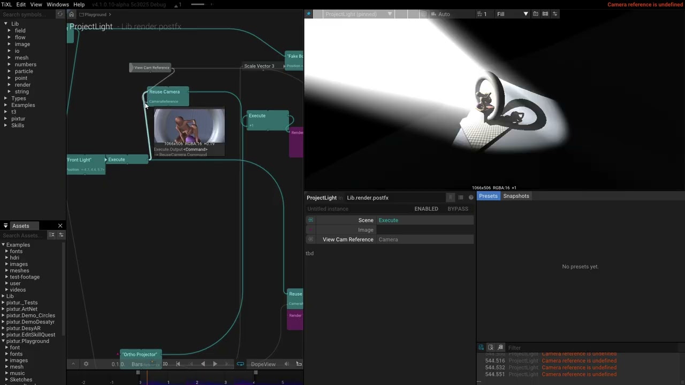Jump to timeline start
The width and height of the screenshot is (685, 385).
pyautogui.click(x=178, y=364)
